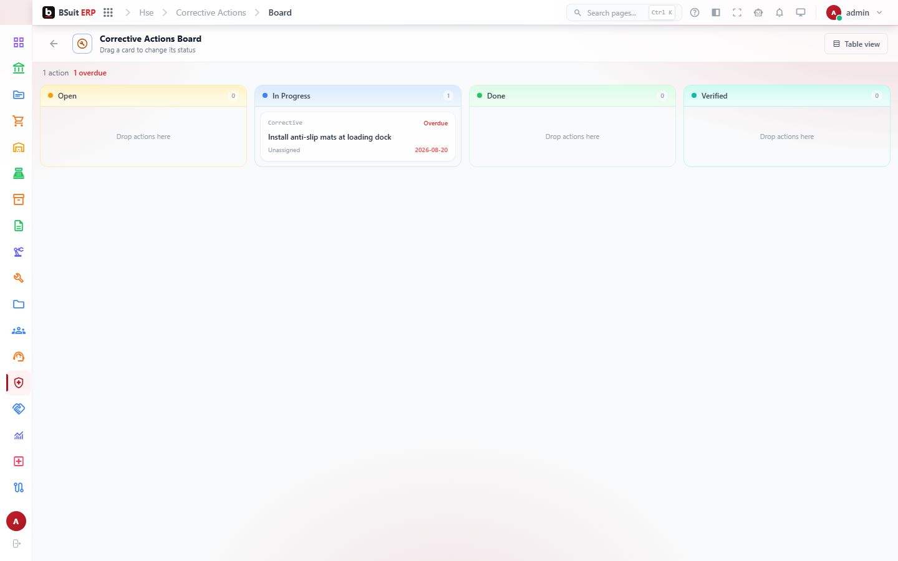898x561 pixels.
Task: Navigate to Hse breadcrumb
Action: (x=147, y=12)
